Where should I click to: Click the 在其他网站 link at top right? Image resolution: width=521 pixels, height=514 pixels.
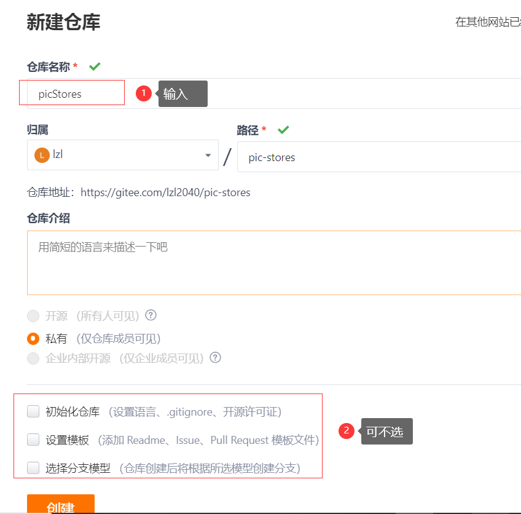click(488, 19)
